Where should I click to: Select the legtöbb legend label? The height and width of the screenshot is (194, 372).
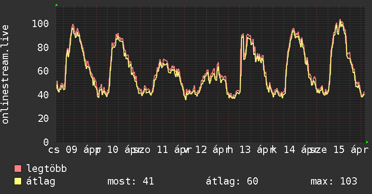[x=46, y=169]
